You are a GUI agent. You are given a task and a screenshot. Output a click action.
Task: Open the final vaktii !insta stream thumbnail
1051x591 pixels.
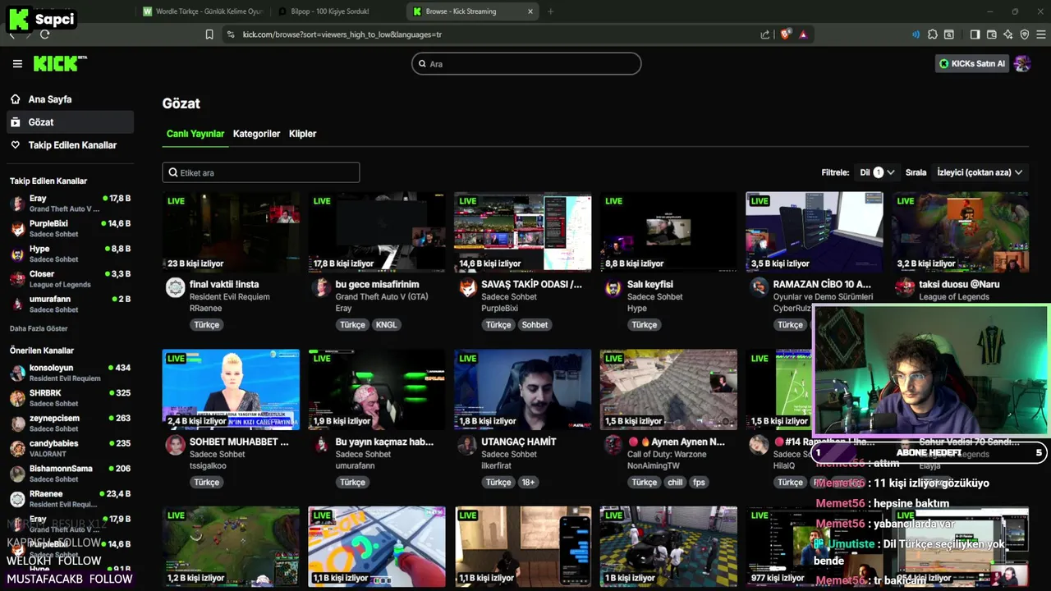coord(231,231)
